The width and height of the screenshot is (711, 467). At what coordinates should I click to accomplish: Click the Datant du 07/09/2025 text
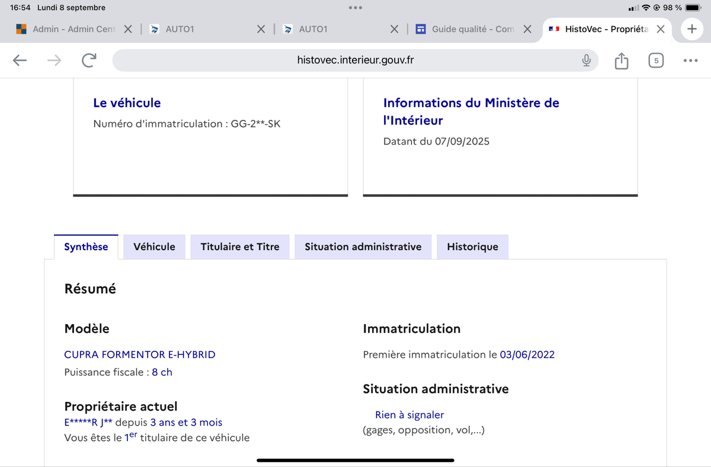437,142
